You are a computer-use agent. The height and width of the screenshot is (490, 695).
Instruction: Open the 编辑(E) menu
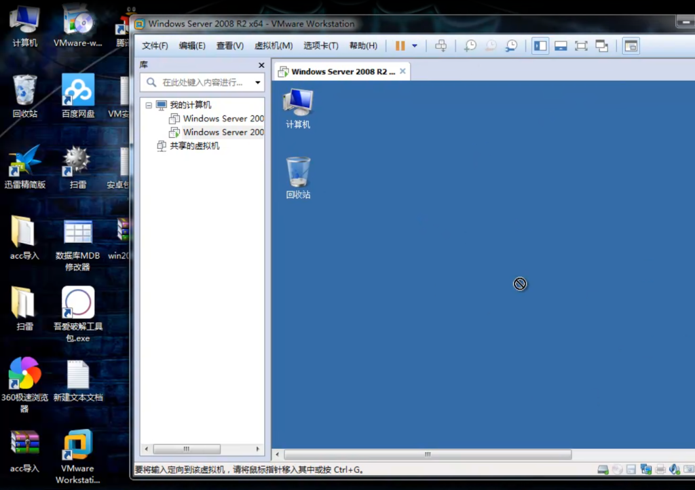[192, 45]
